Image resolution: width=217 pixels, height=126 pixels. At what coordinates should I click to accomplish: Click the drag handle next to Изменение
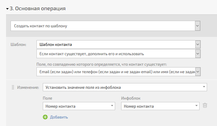13,87
